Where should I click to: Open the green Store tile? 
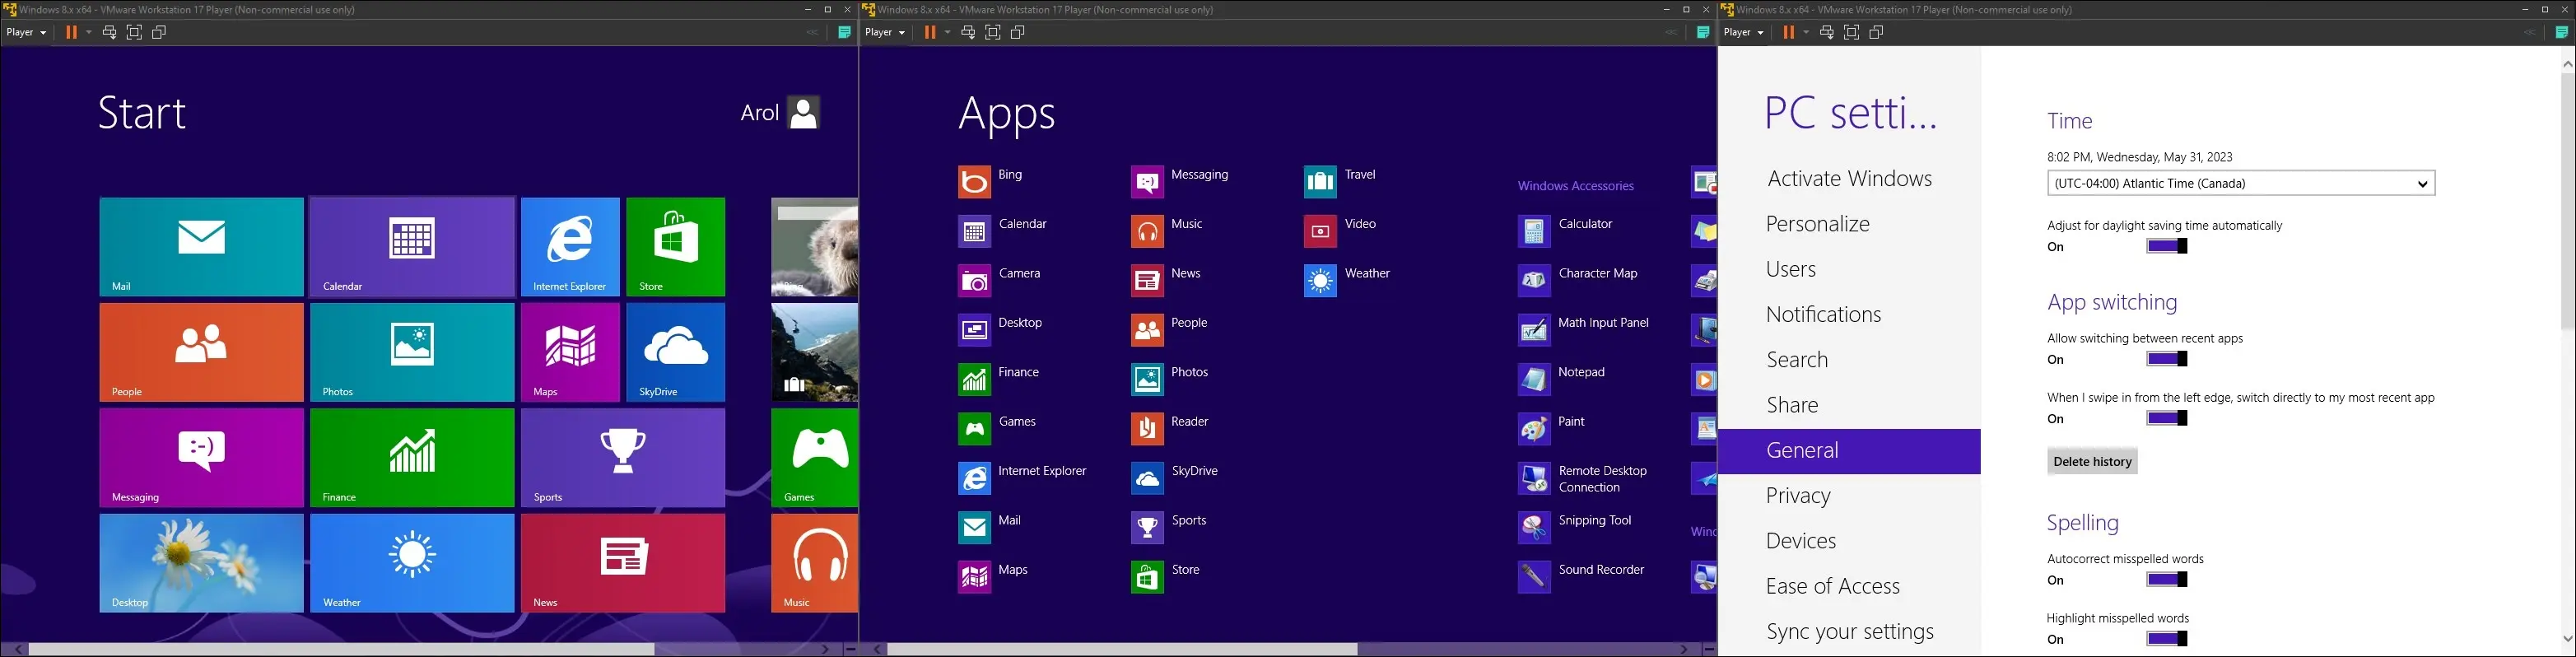[x=676, y=247]
